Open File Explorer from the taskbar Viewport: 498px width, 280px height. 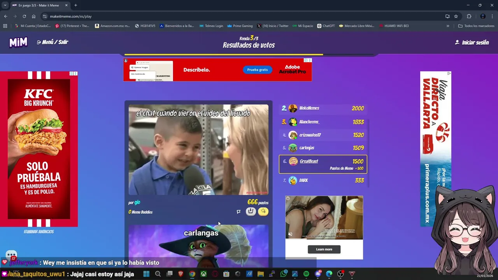click(260, 274)
